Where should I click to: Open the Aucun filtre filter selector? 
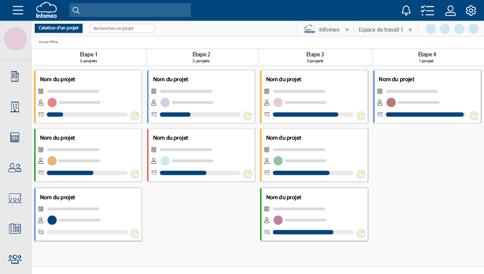[48, 42]
